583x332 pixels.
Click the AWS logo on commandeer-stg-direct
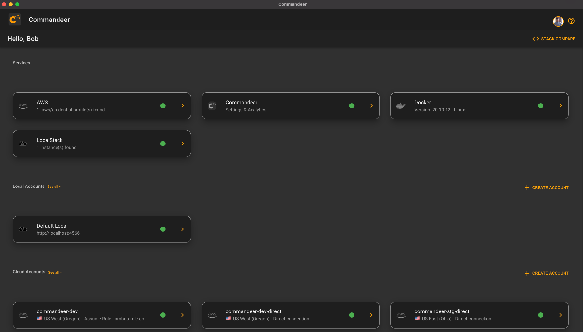401,315
